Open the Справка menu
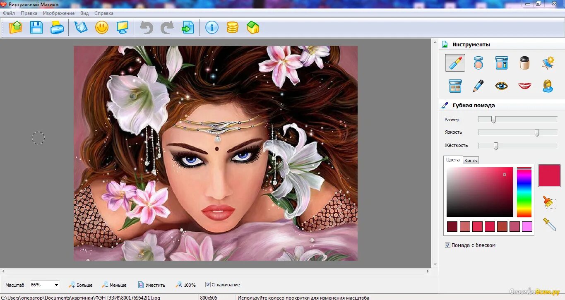565x300 pixels. pos(104,13)
